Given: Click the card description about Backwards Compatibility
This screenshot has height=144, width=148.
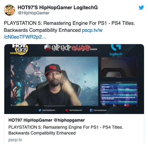Looking at the screenshot, I should tap(66, 130).
